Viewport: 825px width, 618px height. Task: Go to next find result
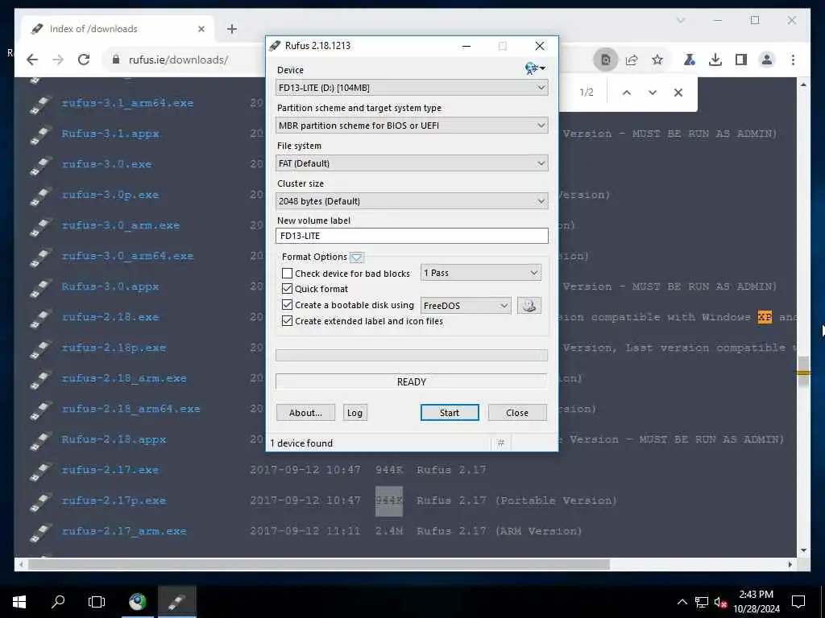(x=653, y=93)
